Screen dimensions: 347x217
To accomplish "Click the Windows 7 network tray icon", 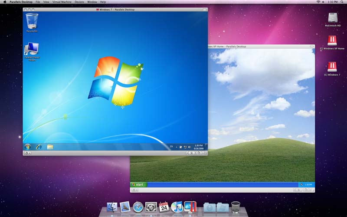I will pos(185,147).
